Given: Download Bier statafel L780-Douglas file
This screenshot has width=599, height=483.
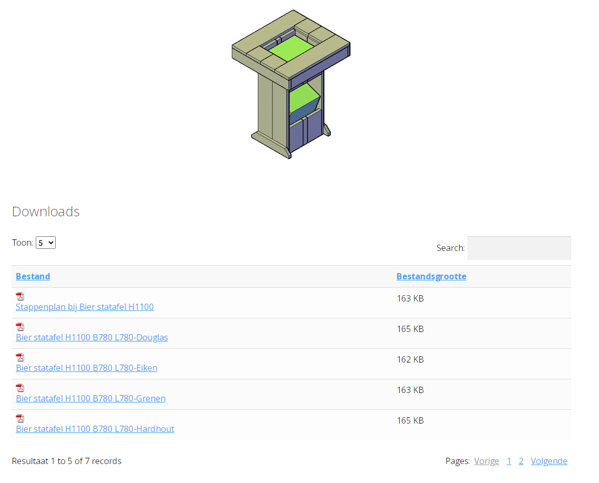Looking at the screenshot, I should point(92,337).
